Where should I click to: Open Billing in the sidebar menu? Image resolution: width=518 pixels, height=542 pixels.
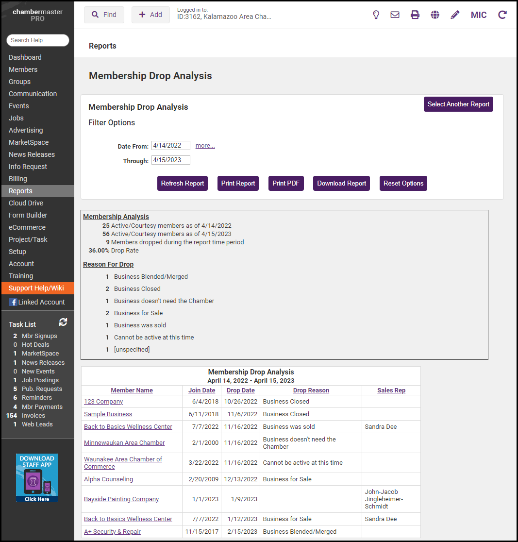pos(18,179)
